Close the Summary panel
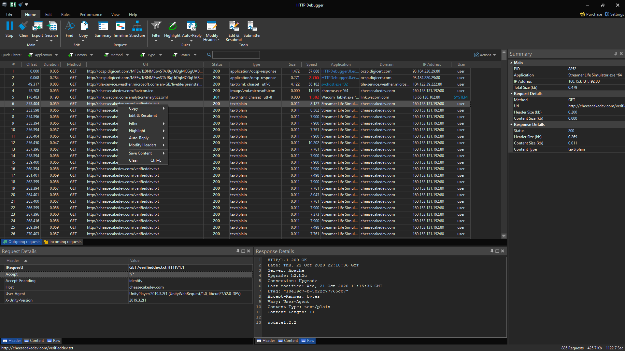This screenshot has height=351, width=625. (x=621, y=54)
